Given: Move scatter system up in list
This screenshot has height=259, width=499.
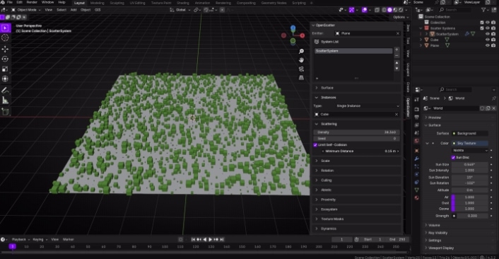Looking at the screenshot, I should click(397, 63).
